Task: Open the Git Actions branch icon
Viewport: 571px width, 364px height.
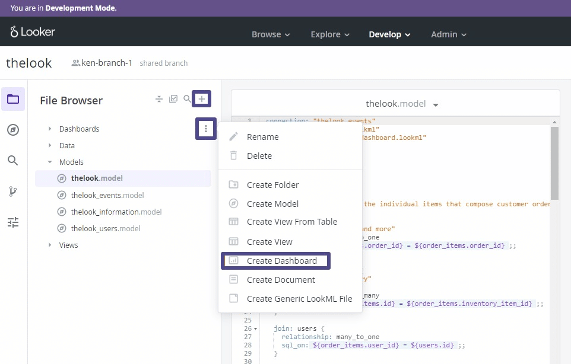Action: (x=13, y=191)
